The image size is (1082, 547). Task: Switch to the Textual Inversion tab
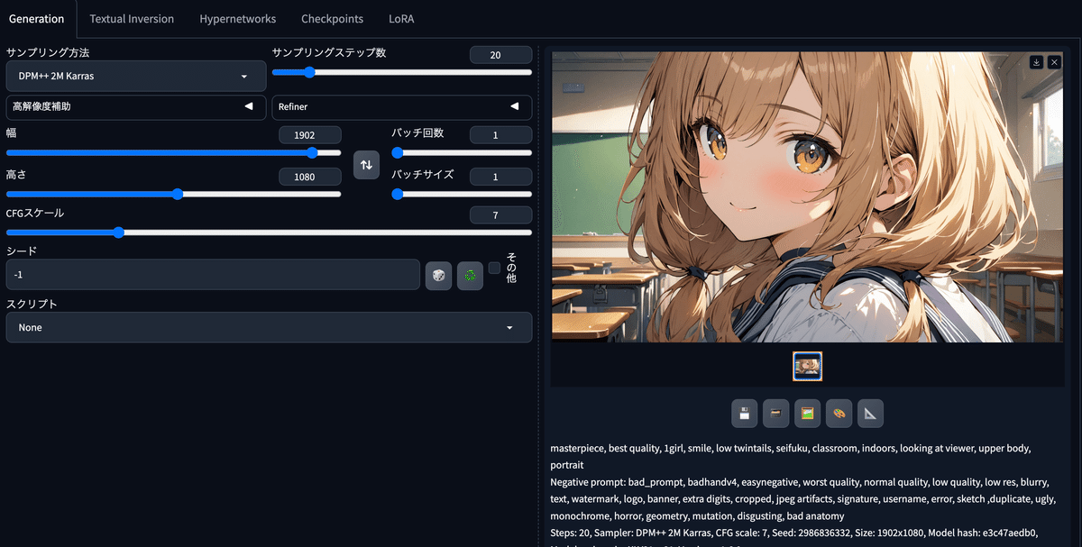point(132,18)
